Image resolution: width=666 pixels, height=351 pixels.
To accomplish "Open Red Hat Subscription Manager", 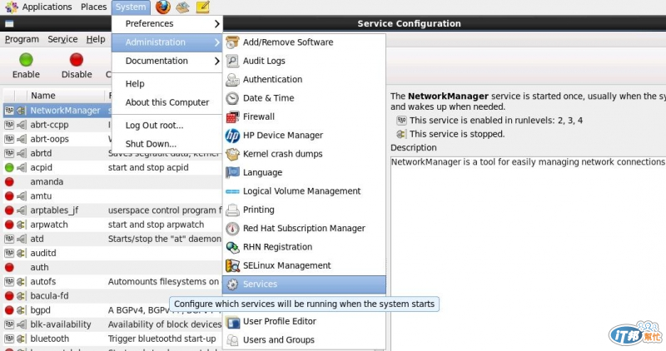I will (304, 228).
